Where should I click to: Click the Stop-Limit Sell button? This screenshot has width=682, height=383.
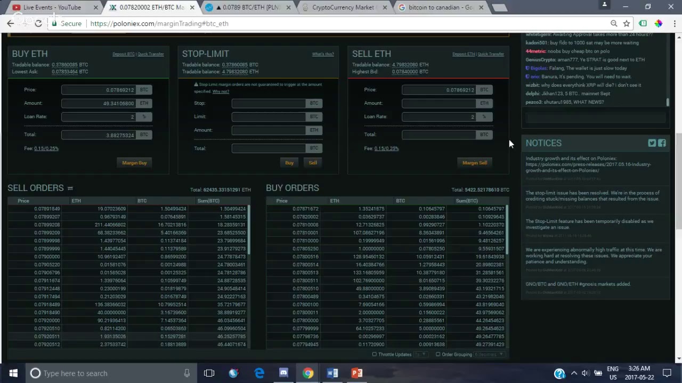coord(313,163)
